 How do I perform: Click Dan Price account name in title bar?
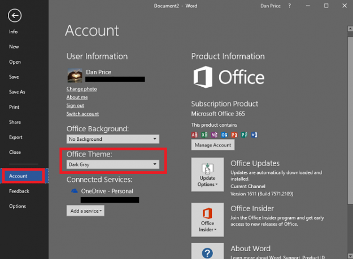(271, 6)
